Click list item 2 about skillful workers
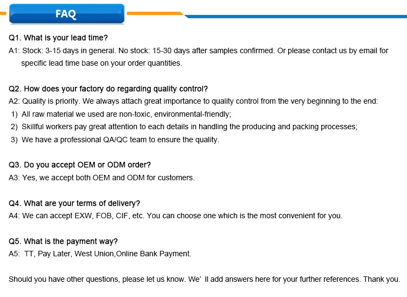 [x=184, y=127]
